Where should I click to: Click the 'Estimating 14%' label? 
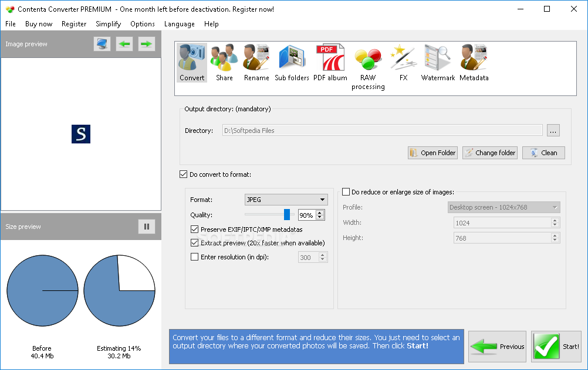pos(119,348)
